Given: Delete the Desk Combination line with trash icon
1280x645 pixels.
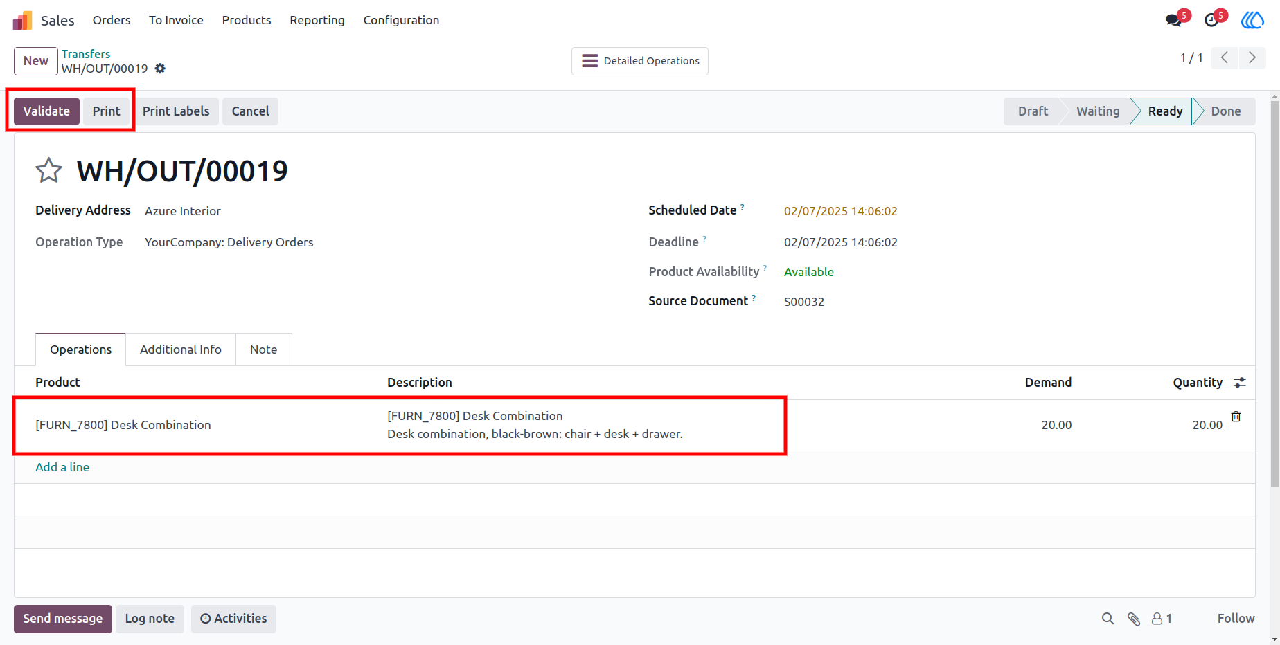Looking at the screenshot, I should point(1236,417).
